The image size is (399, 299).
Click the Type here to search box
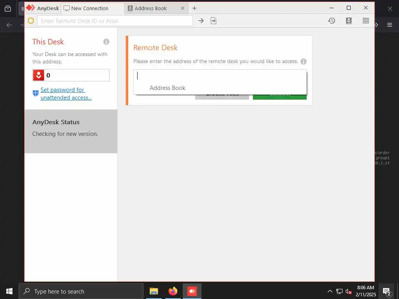tap(81, 291)
